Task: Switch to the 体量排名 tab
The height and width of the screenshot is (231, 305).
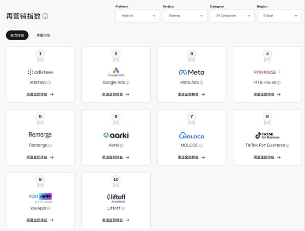Action: [x=43, y=36]
